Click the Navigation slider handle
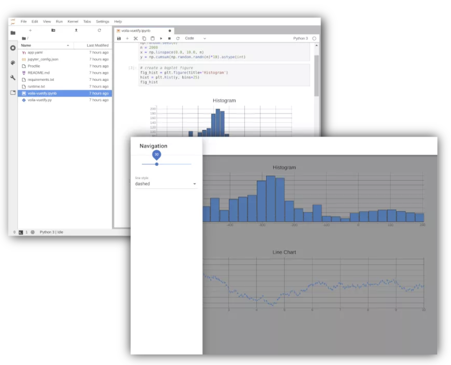451x365 pixels. (x=157, y=164)
